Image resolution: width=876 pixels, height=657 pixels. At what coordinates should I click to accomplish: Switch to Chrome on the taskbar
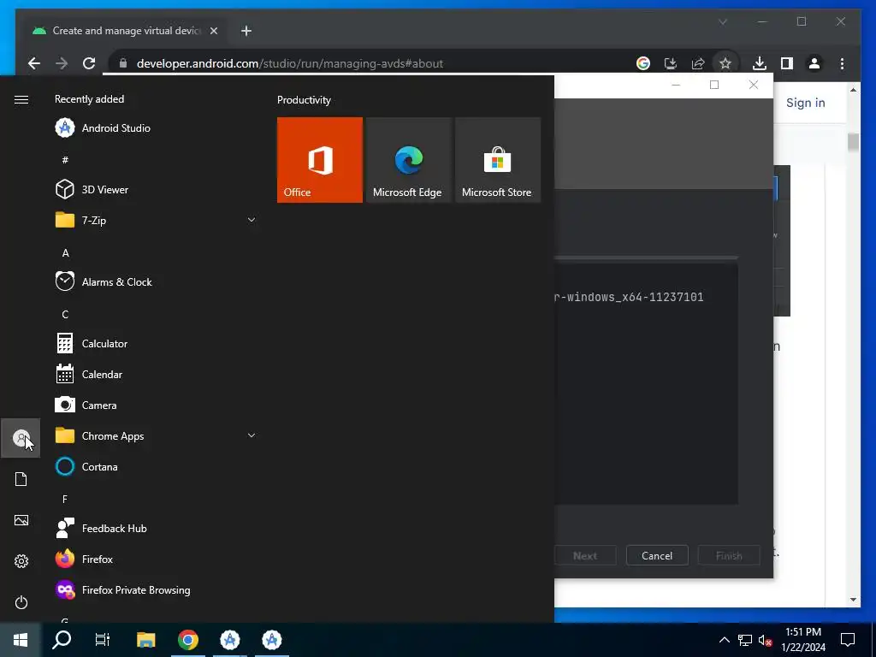tap(187, 640)
